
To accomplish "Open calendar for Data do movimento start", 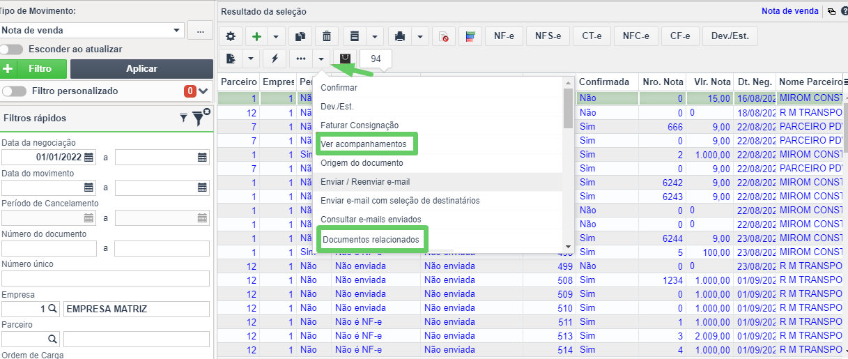I will pyautogui.click(x=89, y=188).
